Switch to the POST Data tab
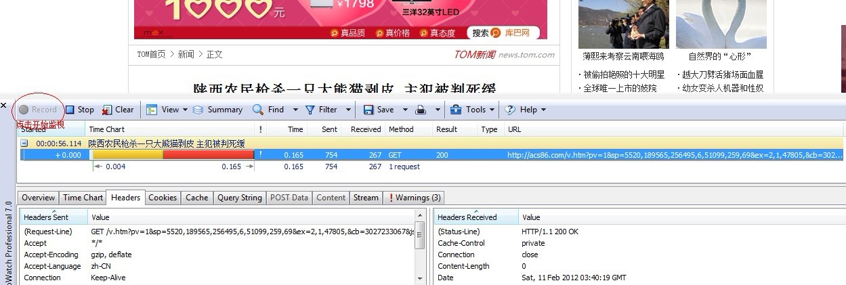846x285 pixels. point(289,198)
